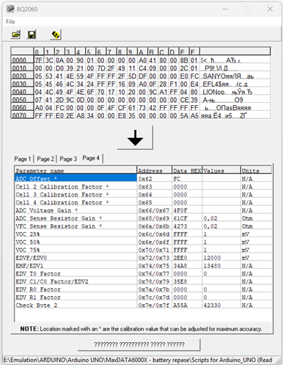Click the Values column header
The height and width of the screenshot is (365, 283).
tap(221, 170)
